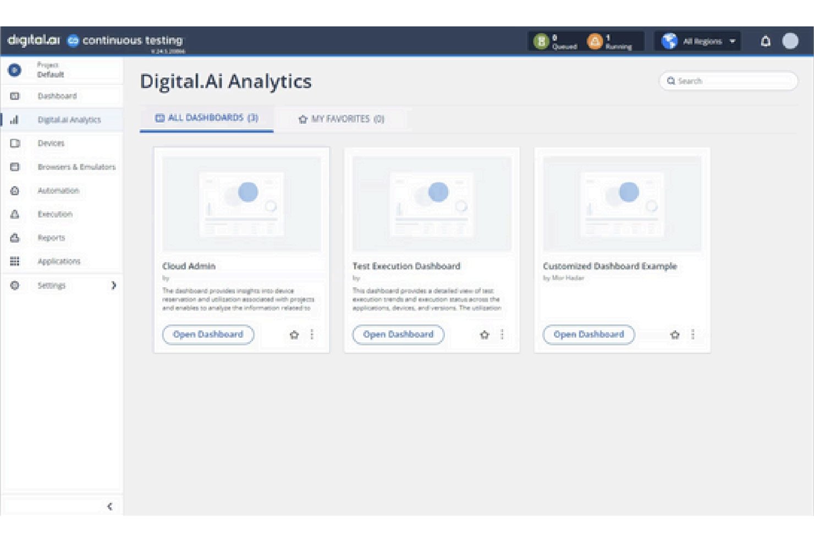Click the Devices sidebar icon
Screen dimensions: 814x543
pyautogui.click(x=15, y=144)
